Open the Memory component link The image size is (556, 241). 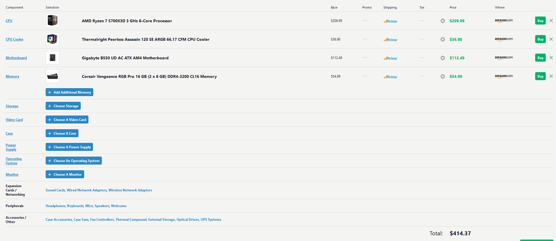point(13,76)
